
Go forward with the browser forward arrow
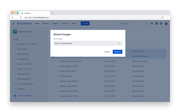pyautogui.click(x=17, y=18)
